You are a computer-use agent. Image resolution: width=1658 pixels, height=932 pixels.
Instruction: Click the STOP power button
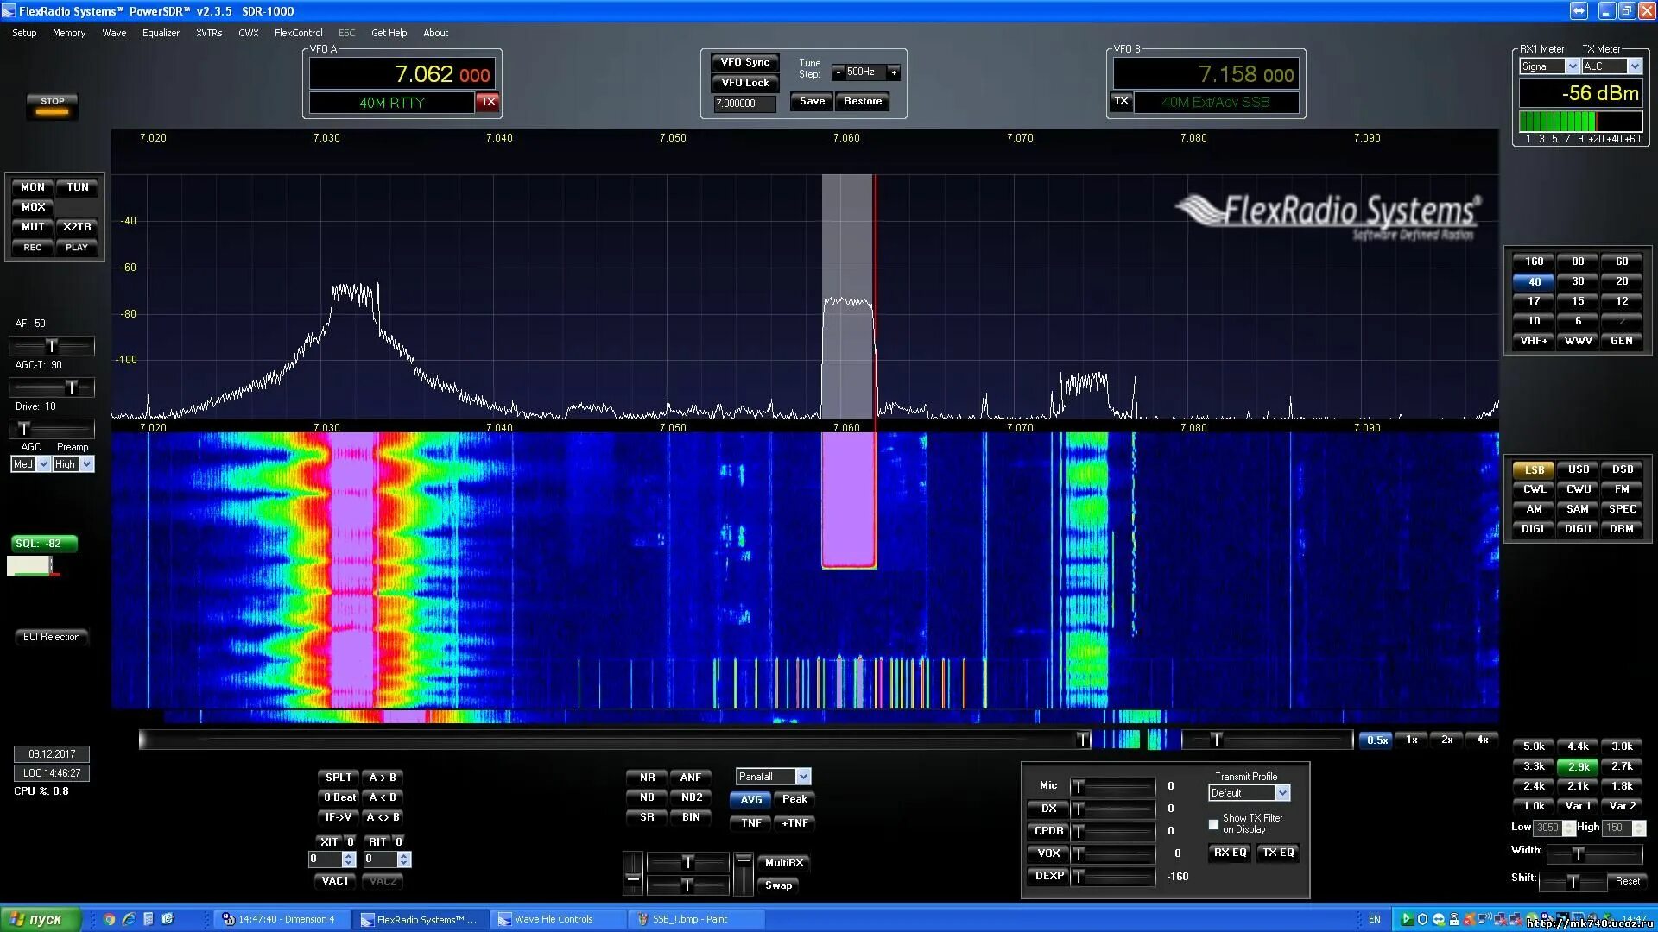point(53,105)
